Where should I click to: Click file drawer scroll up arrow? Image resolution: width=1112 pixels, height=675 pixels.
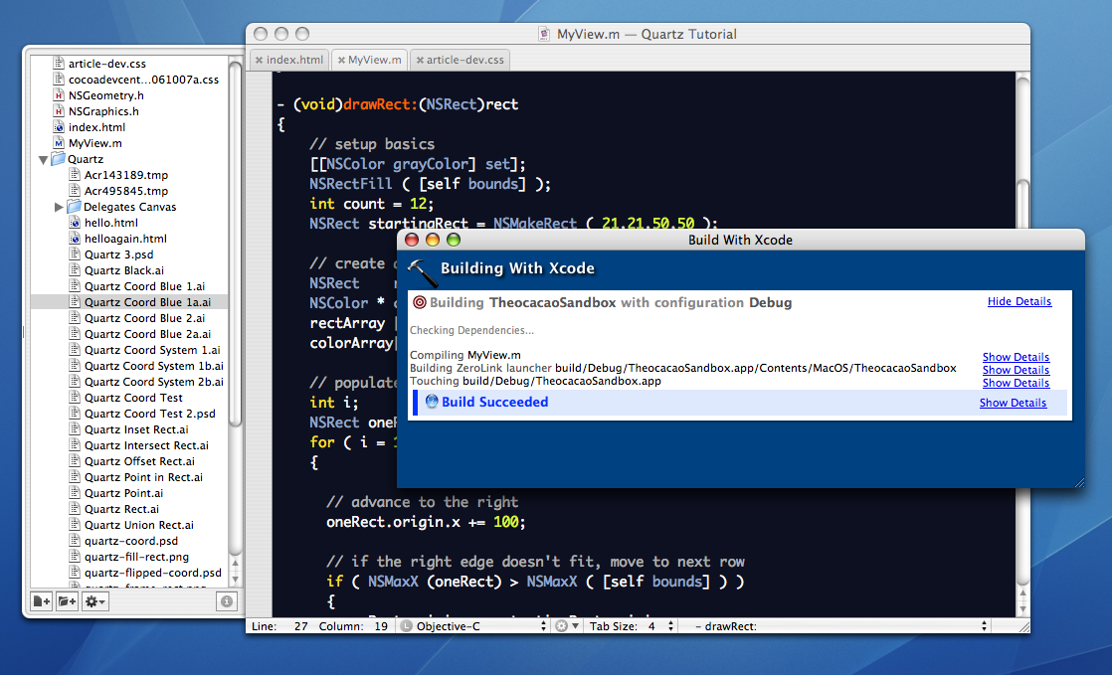pos(236,565)
